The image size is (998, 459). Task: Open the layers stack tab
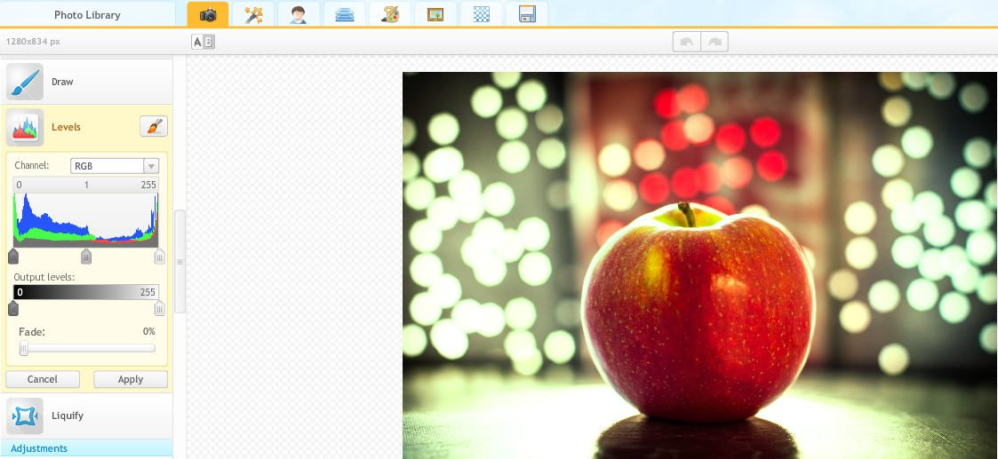click(x=344, y=14)
